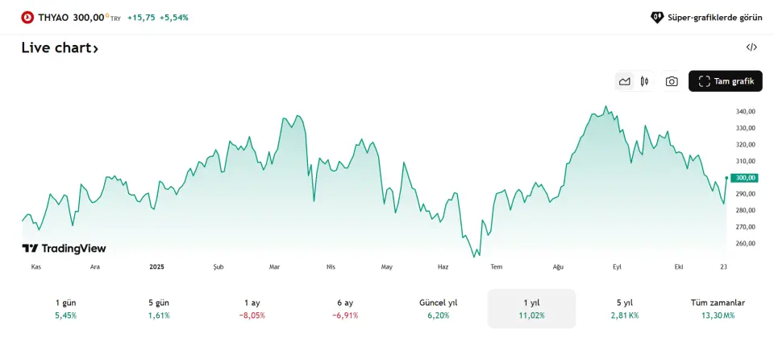The height and width of the screenshot is (342, 774).
Task: Select the 1 gün range tab
Action: tap(66, 308)
